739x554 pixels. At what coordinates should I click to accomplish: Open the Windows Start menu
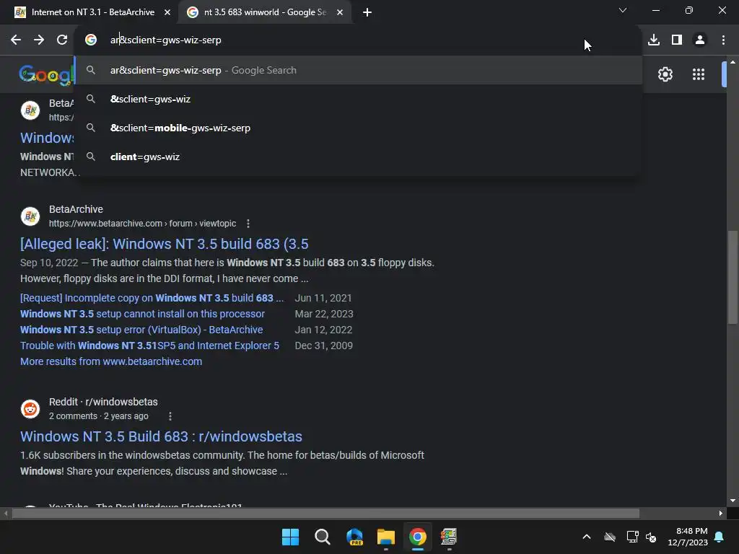(290, 537)
